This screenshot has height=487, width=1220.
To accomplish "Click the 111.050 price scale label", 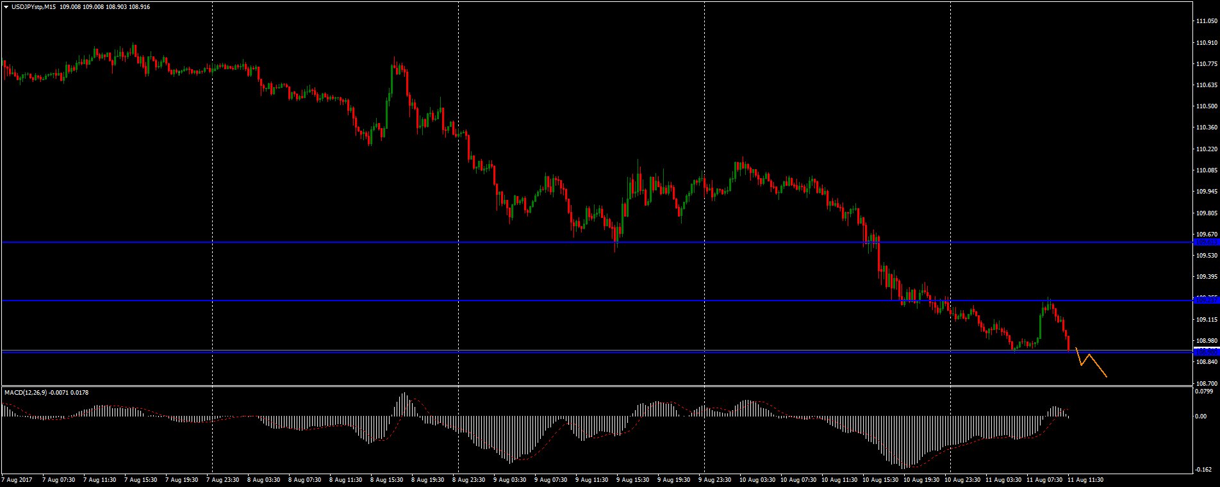I will [1206, 21].
